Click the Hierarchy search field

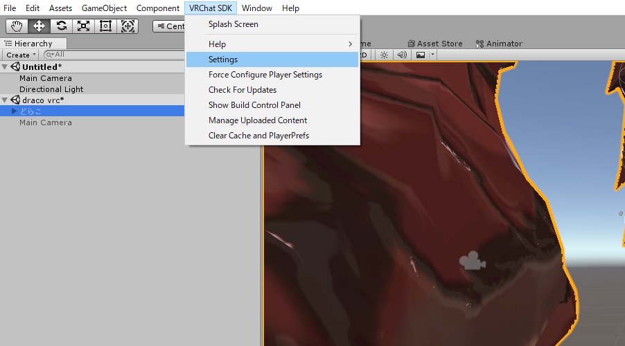[x=114, y=55]
